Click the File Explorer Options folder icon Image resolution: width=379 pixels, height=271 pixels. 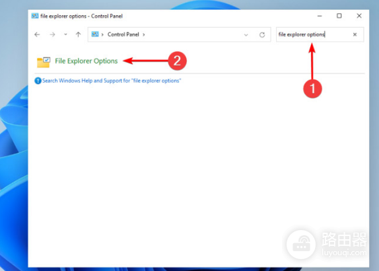click(44, 62)
